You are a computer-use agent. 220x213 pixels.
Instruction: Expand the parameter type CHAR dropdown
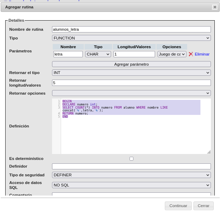98,54
